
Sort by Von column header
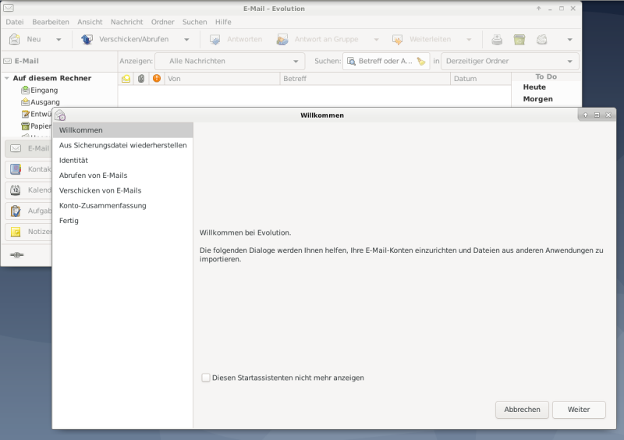pos(222,79)
